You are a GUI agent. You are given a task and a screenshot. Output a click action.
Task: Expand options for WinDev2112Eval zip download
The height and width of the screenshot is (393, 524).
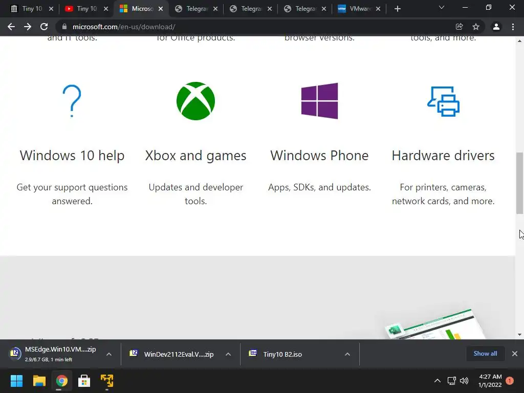[228, 354]
